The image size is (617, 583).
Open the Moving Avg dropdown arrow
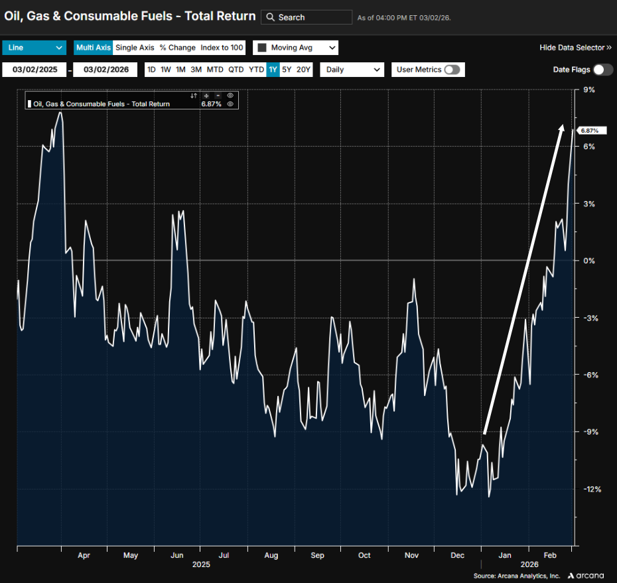click(331, 48)
